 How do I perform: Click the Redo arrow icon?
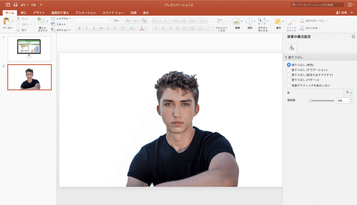[33, 5]
